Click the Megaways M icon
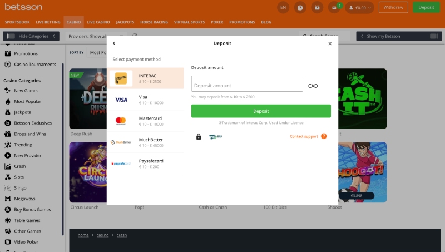Viewport: 445px width, 252px height. pos(8,199)
